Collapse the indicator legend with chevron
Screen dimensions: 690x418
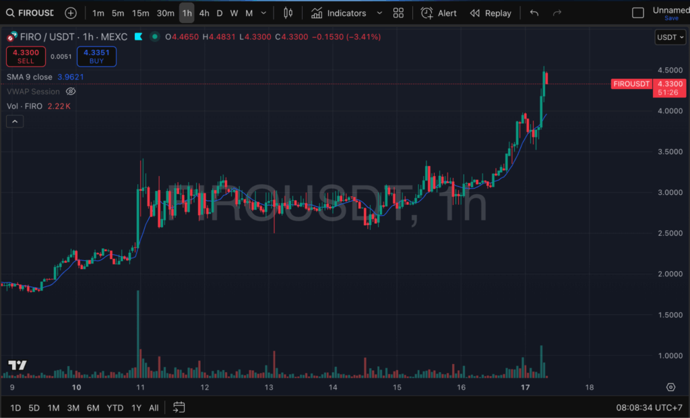tap(15, 121)
